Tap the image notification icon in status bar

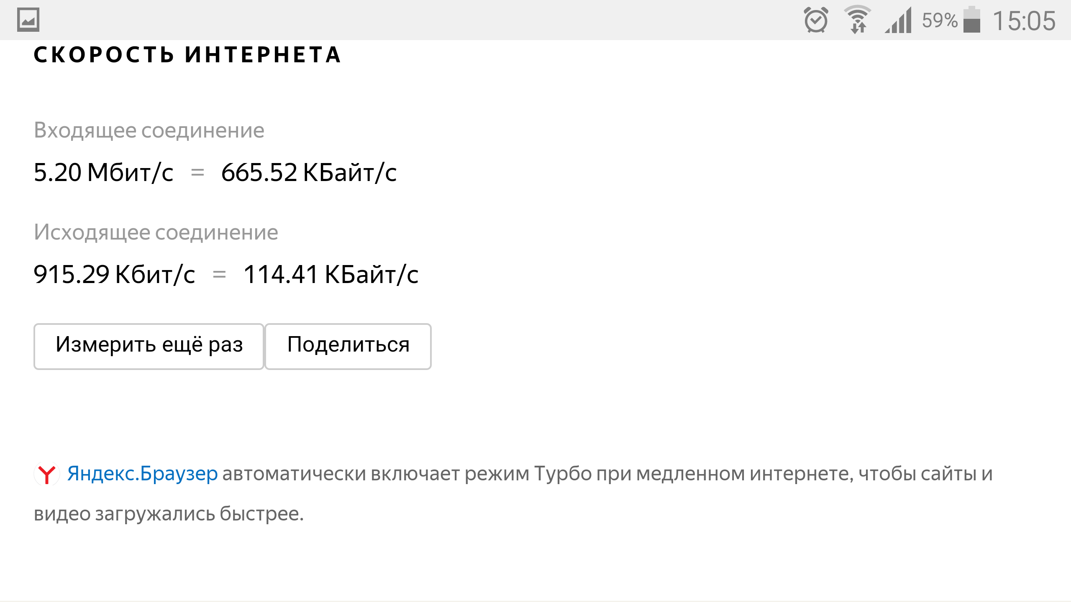[28, 20]
